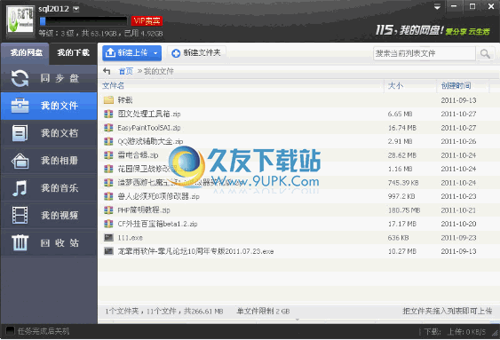This screenshot has width=500, height=340.
Task: Toggle 任务完成后关机 checkbox
Action: coord(10,331)
